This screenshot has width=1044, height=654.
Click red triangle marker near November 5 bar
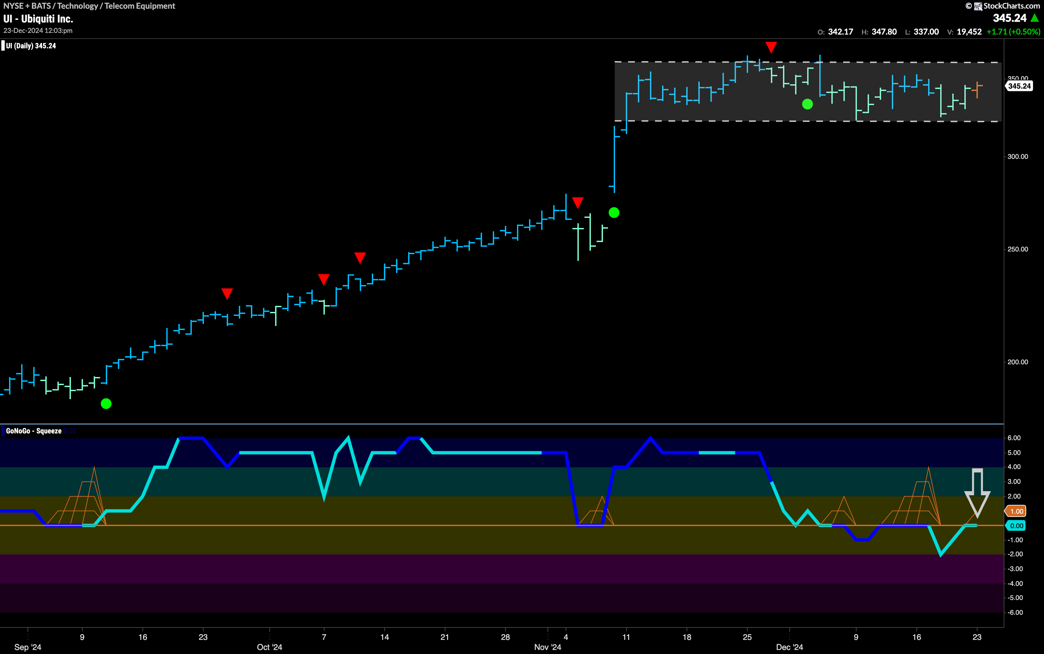pos(578,202)
